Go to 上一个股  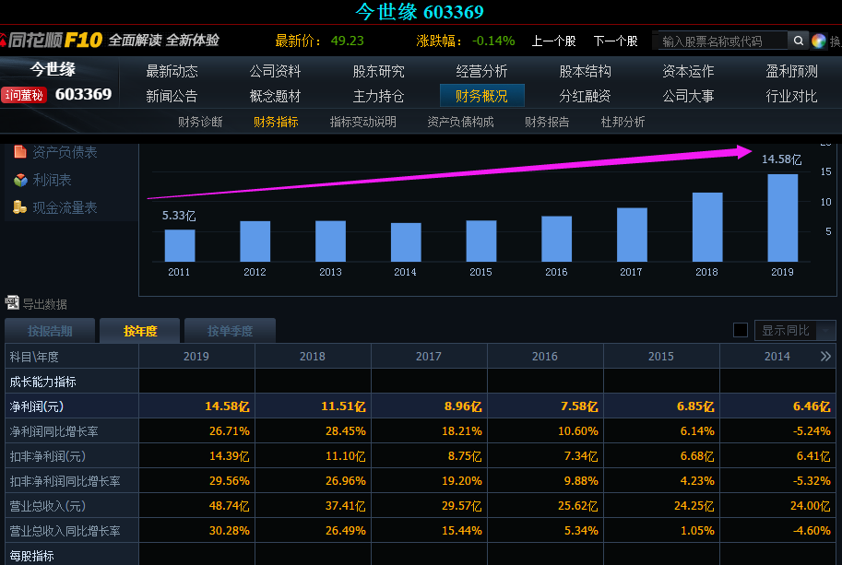pyautogui.click(x=553, y=41)
